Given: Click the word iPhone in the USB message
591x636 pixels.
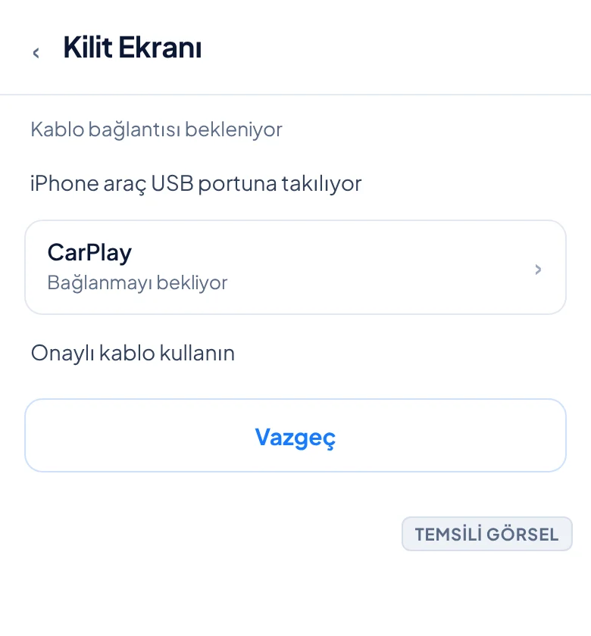Looking at the screenshot, I should [x=64, y=183].
